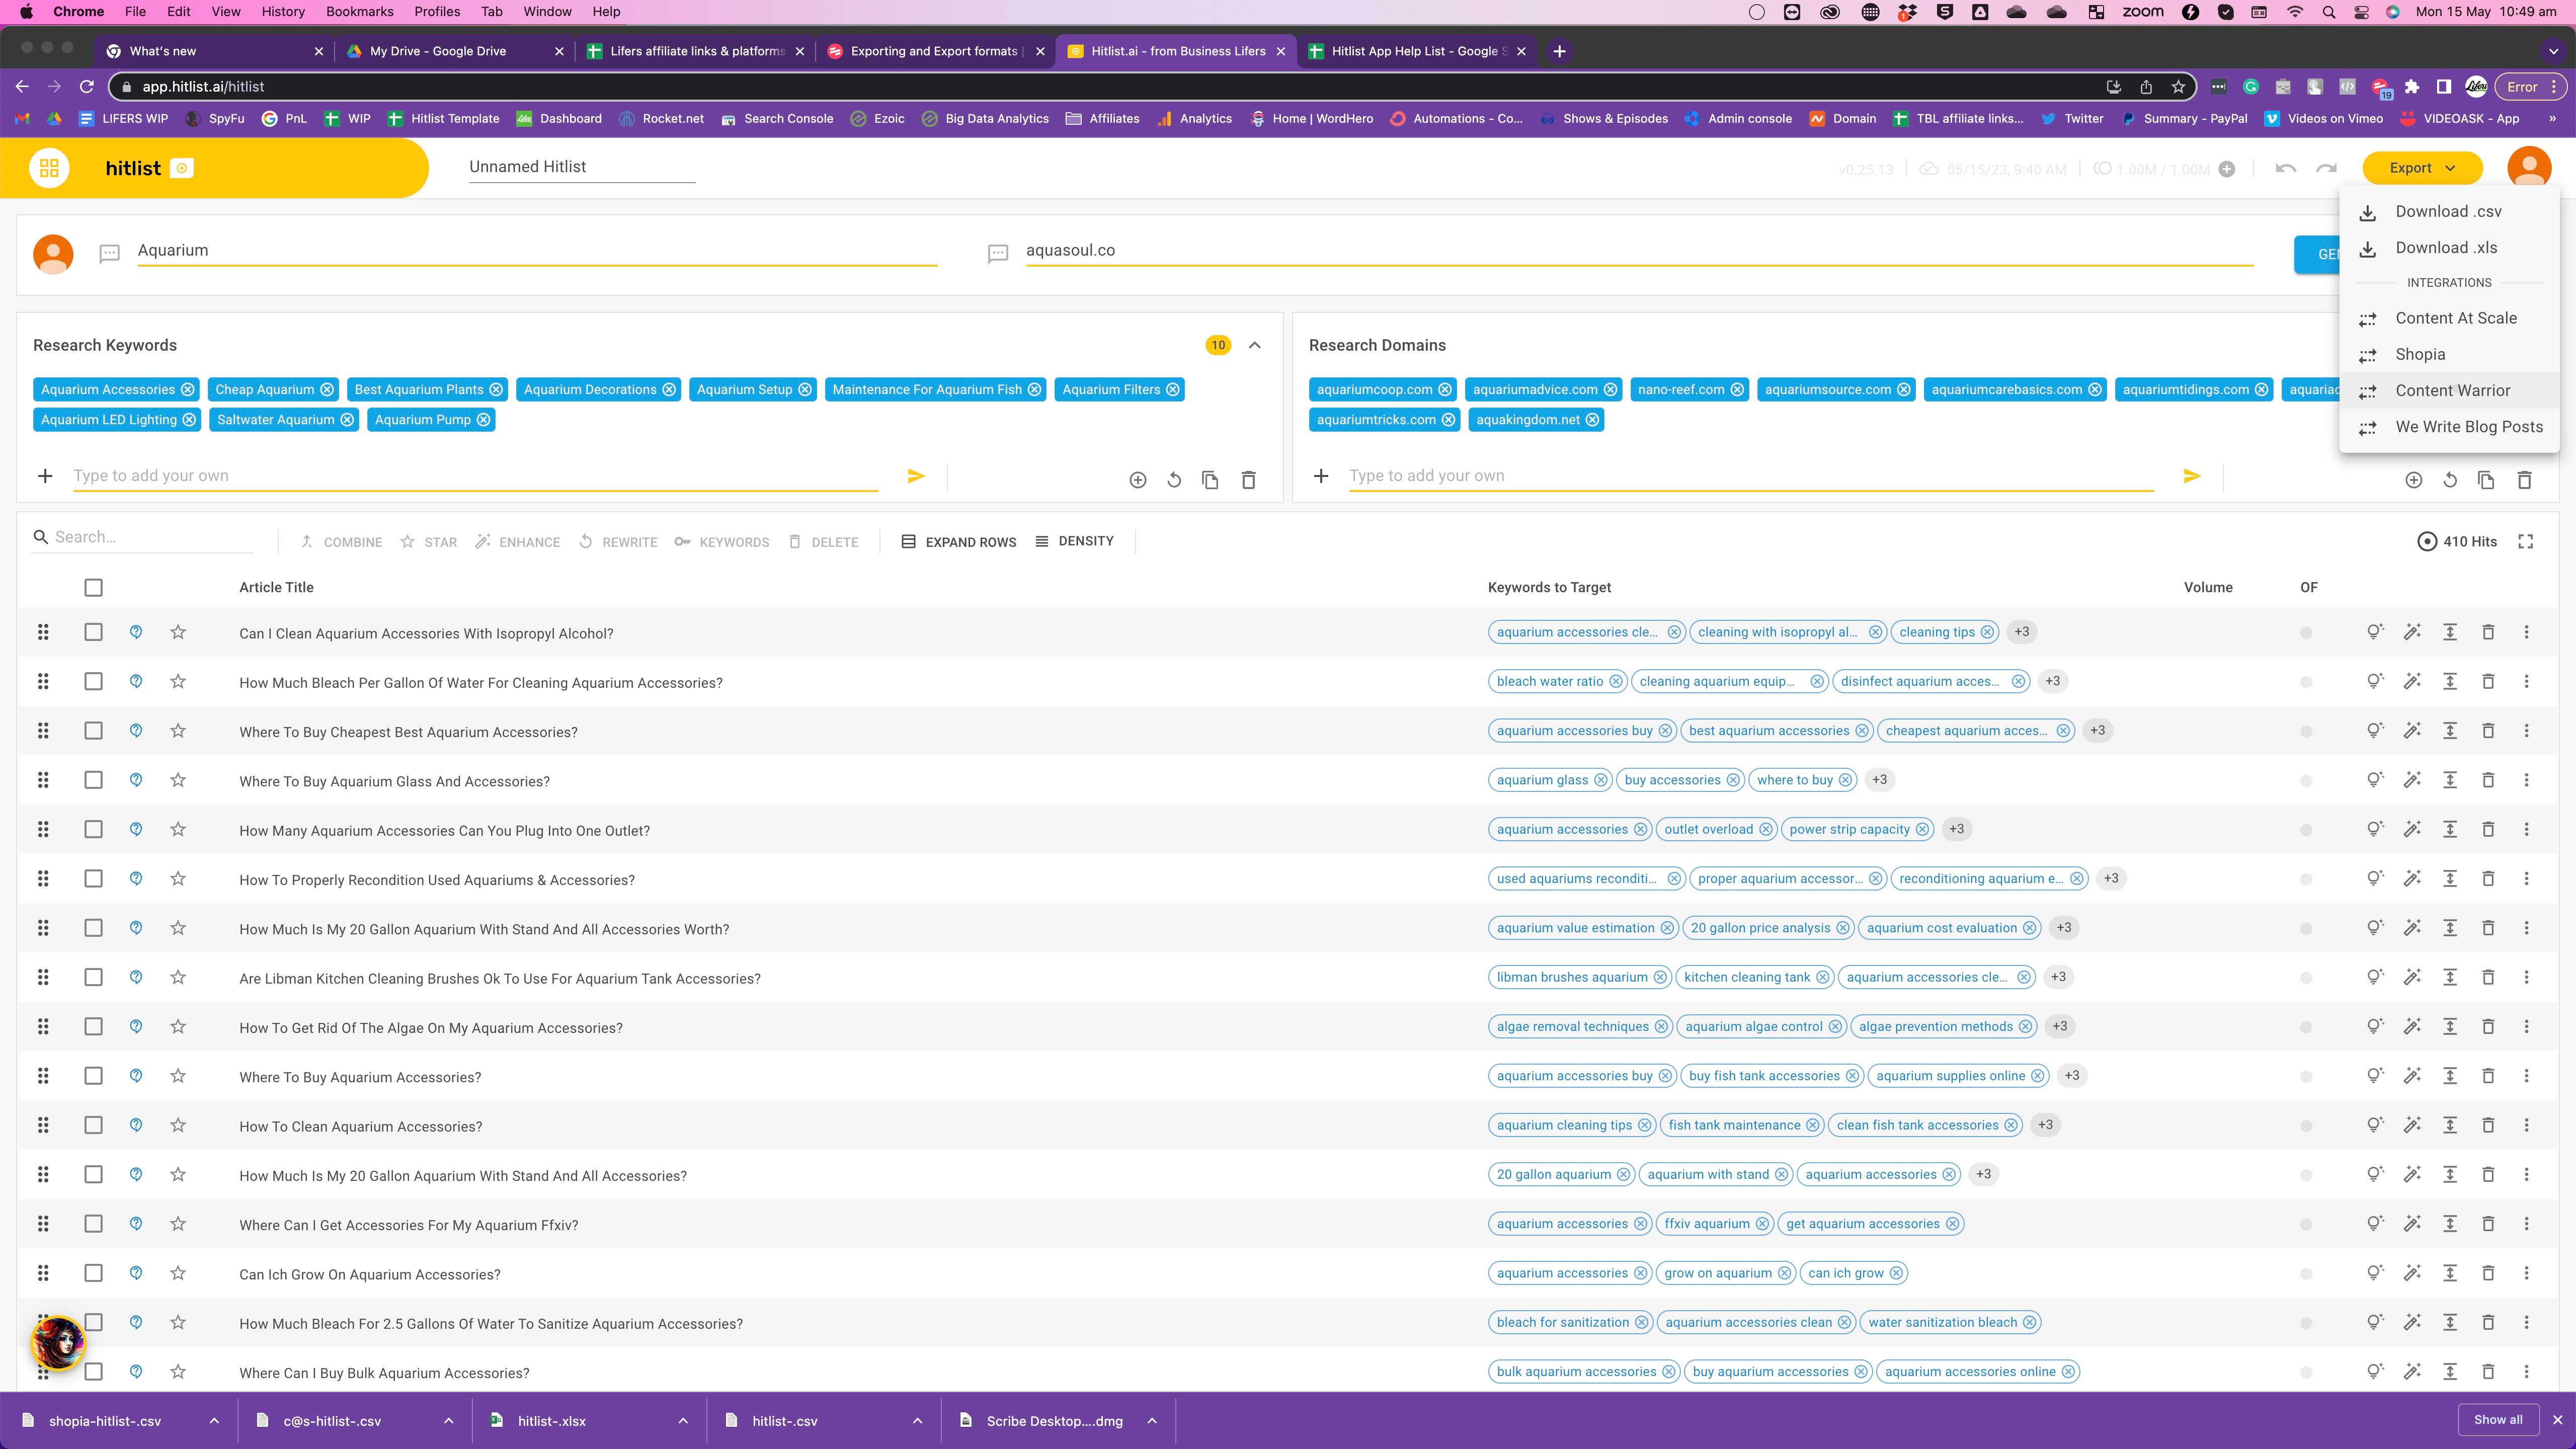2576x1449 pixels.
Task: Click trash icon in Research Keywords panel
Action: (x=1248, y=480)
